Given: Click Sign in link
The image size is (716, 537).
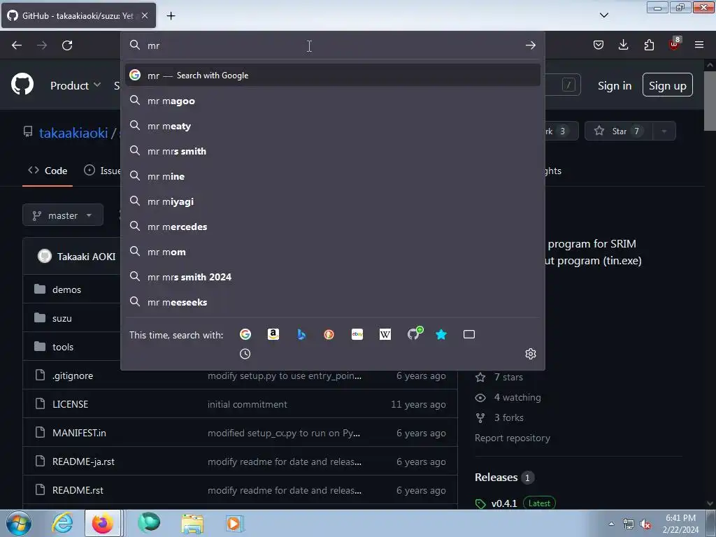Looking at the screenshot, I should tap(615, 85).
